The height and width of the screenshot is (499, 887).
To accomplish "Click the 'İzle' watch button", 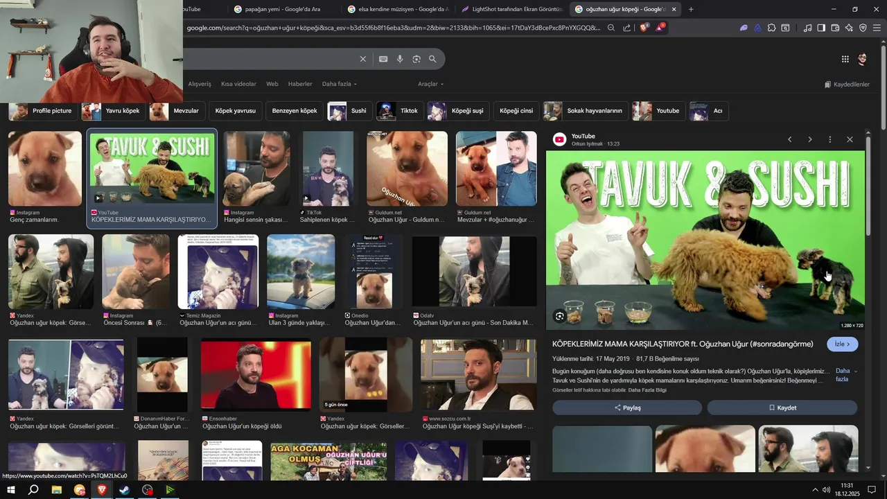I will (843, 344).
